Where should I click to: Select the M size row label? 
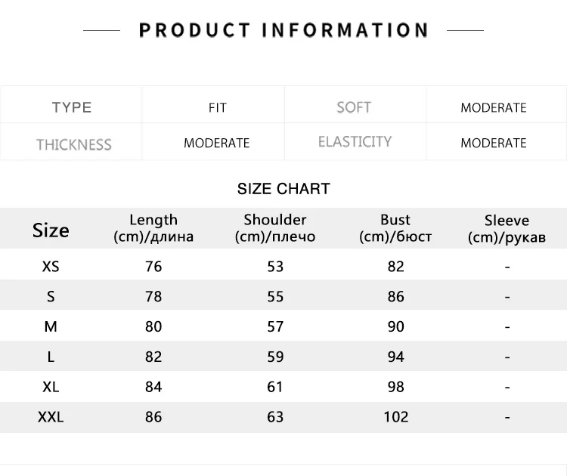[x=51, y=326]
